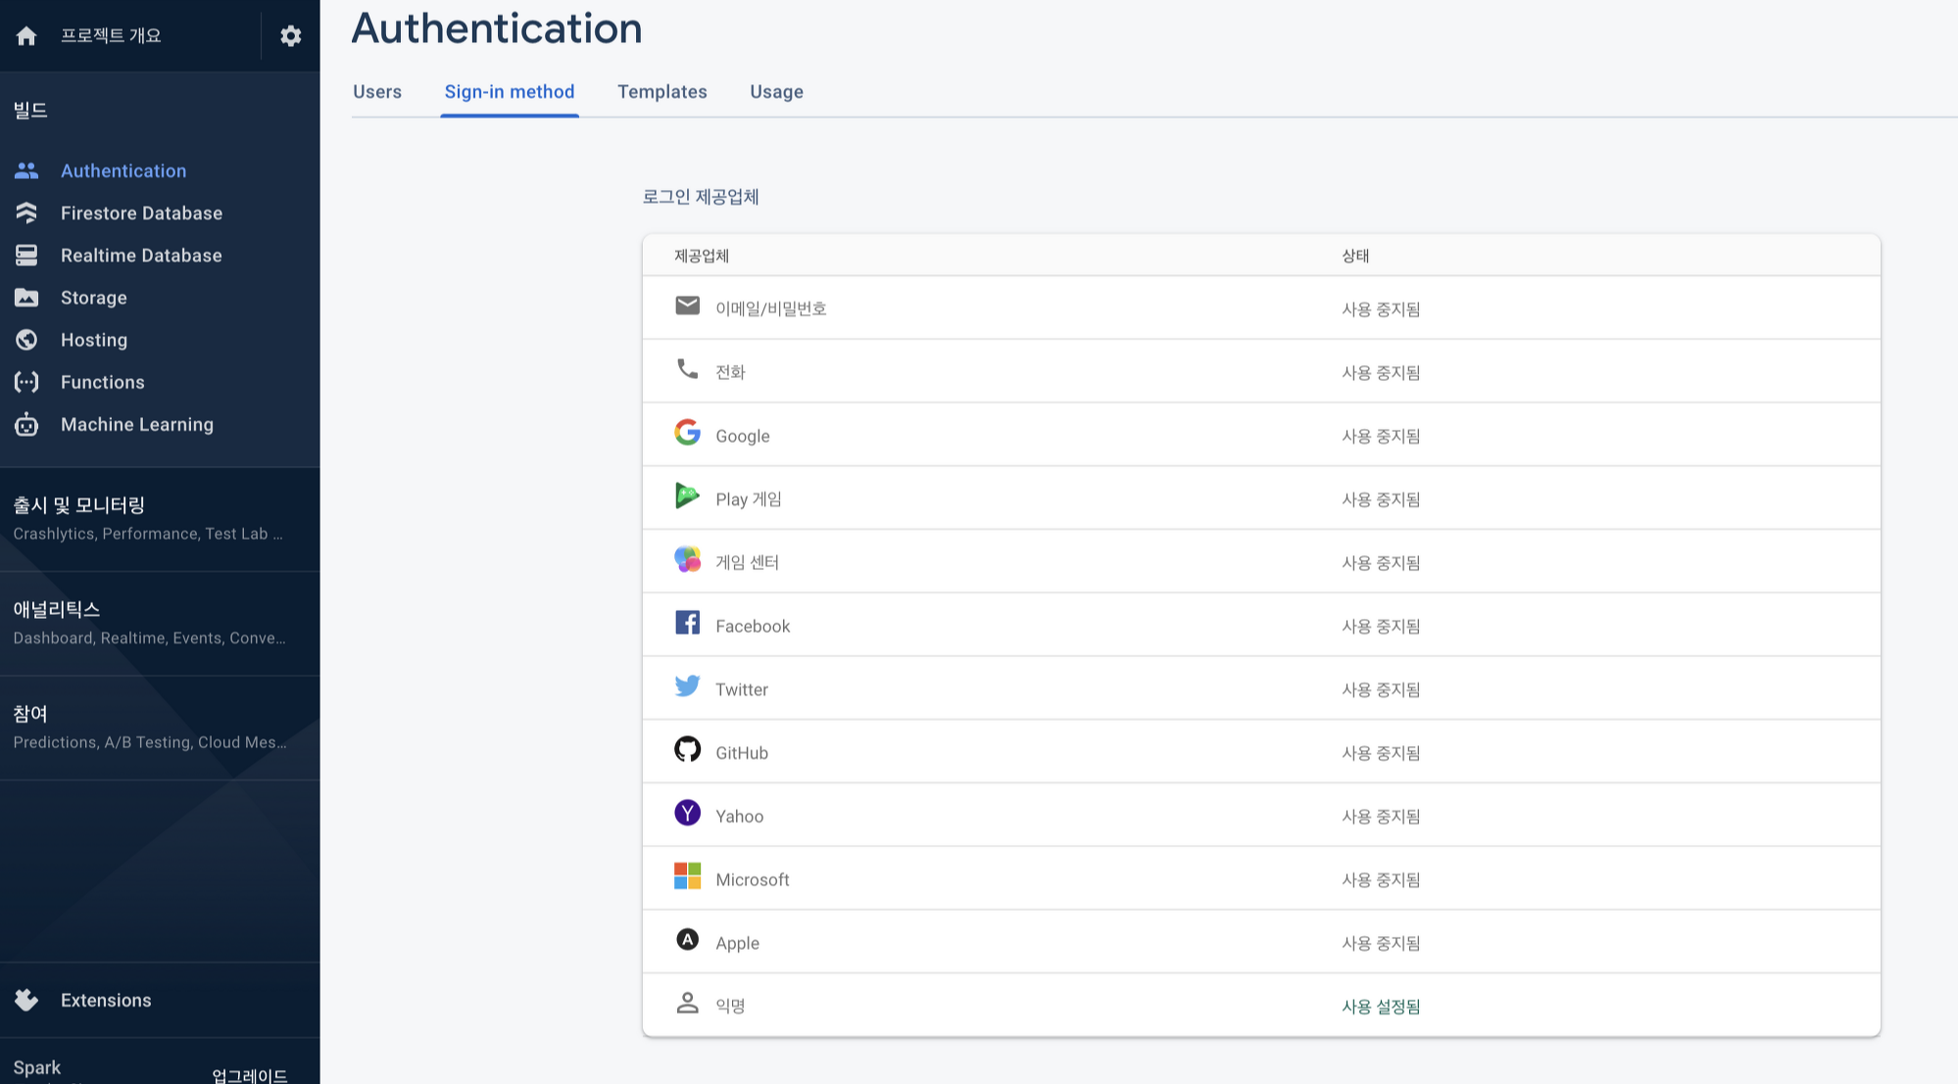Image resolution: width=1958 pixels, height=1084 pixels.
Task: Expand the 참여 section
Action: pos(160,728)
